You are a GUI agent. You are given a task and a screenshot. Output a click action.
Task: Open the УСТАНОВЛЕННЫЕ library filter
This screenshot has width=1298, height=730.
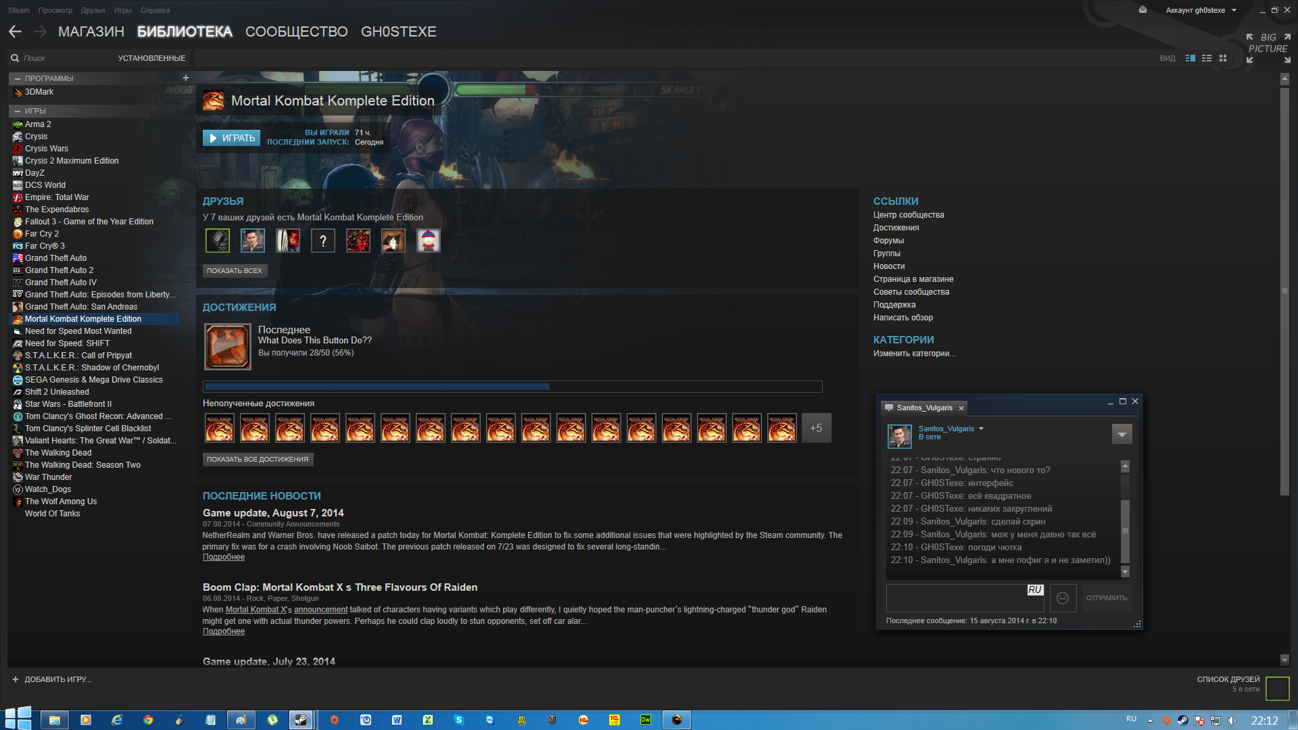151,58
